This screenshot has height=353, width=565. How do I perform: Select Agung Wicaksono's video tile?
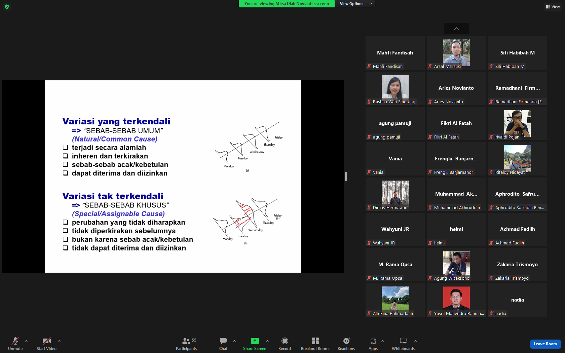pyautogui.click(x=456, y=264)
